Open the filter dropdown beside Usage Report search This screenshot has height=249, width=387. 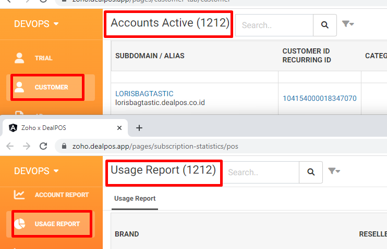tap(334, 171)
